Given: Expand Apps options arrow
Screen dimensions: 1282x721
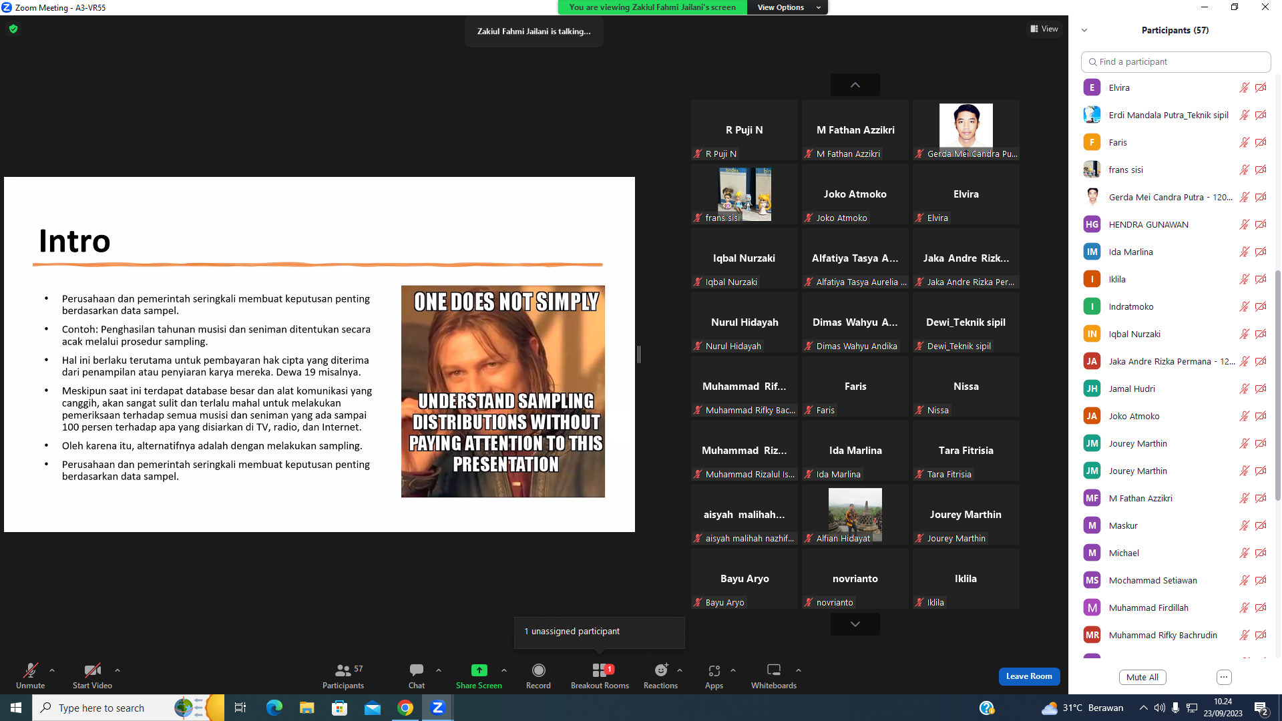Looking at the screenshot, I should click(x=733, y=670).
